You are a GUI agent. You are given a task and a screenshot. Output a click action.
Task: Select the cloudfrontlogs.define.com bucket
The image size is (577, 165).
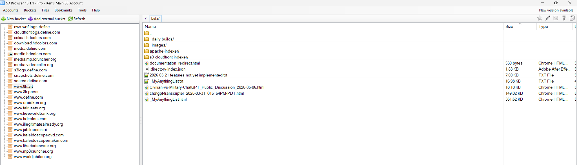pyautogui.click(x=37, y=32)
